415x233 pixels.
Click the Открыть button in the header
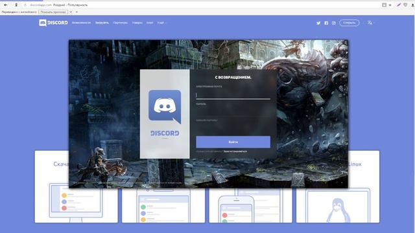click(349, 23)
